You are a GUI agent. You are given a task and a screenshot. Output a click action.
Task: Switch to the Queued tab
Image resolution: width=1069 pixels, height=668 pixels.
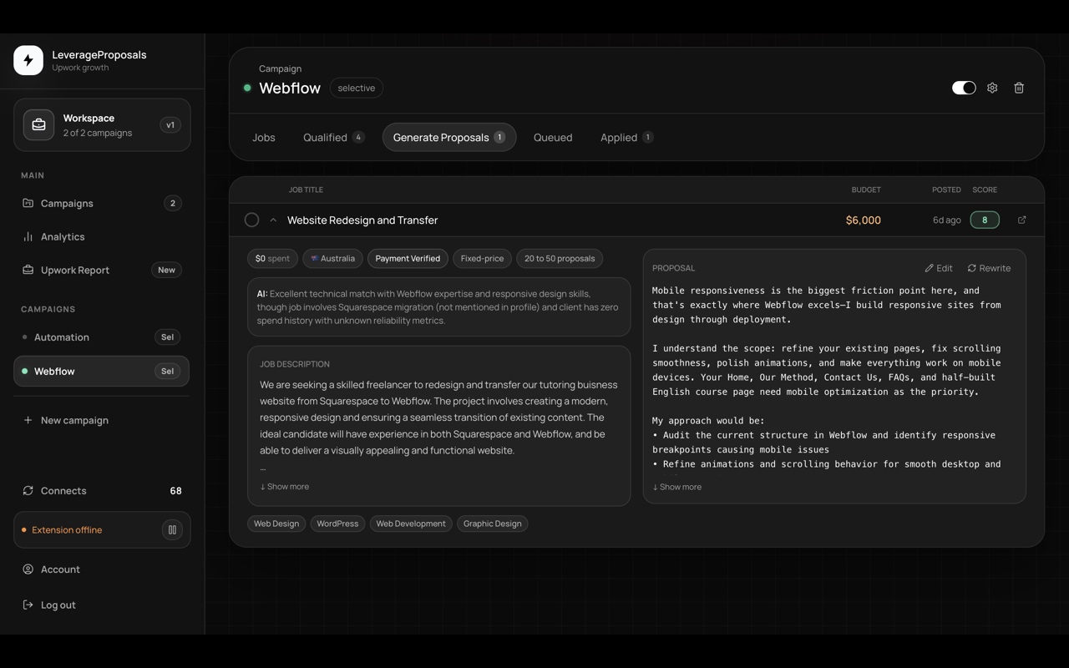[553, 137]
